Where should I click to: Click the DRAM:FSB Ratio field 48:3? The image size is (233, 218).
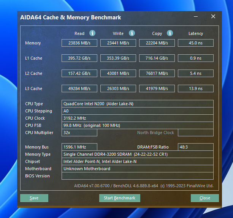point(196,147)
